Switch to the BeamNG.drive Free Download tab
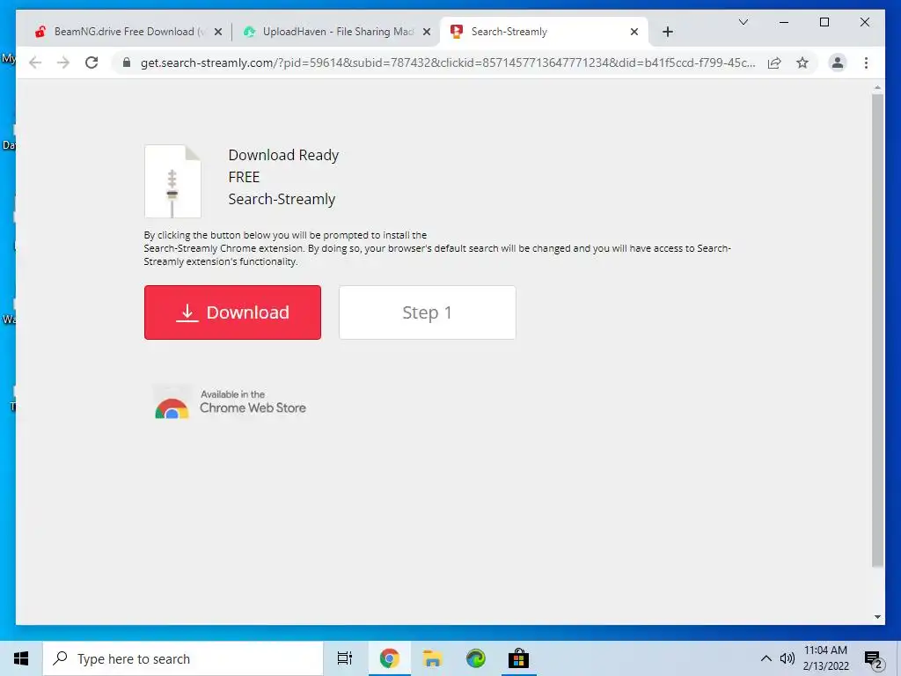Image resolution: width=901 pixels, height=676 pixels. coord(127,32)
